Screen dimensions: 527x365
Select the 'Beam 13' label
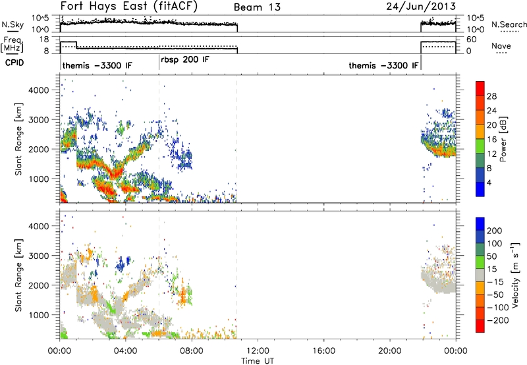point(257,7)
